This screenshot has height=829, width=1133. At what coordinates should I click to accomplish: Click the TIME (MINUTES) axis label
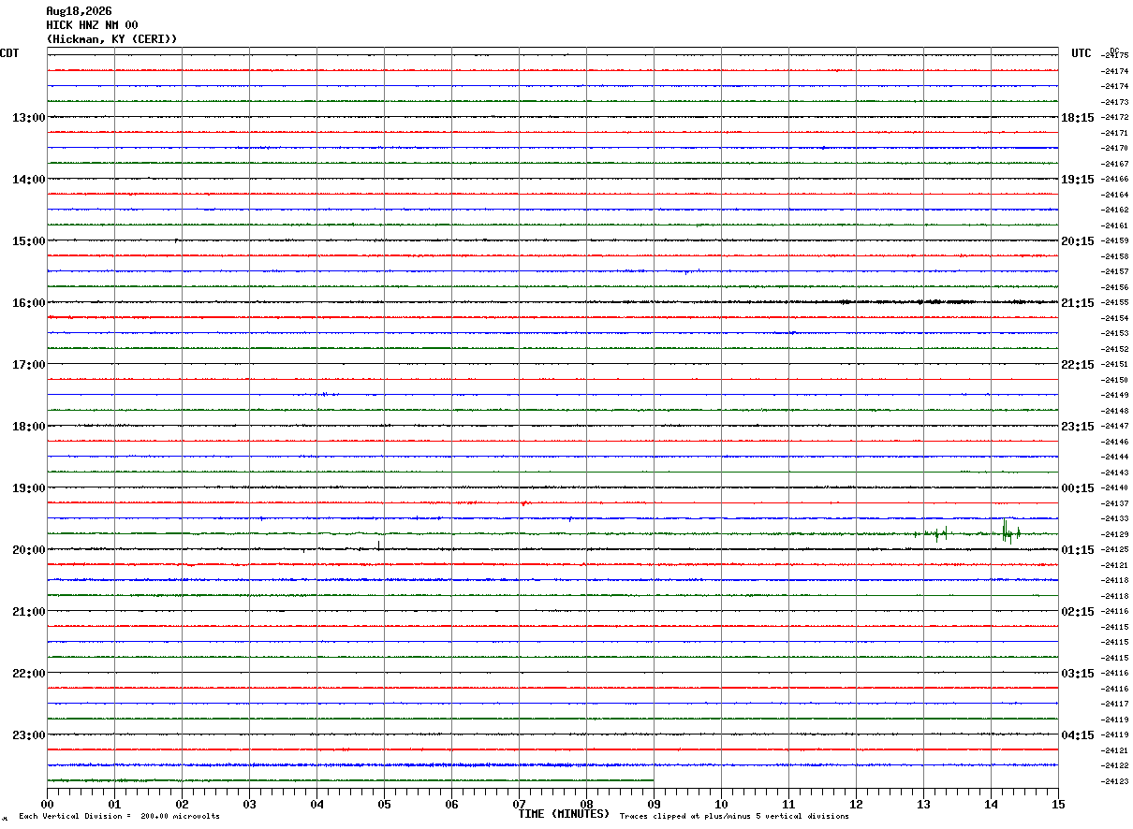click(564, 814)
